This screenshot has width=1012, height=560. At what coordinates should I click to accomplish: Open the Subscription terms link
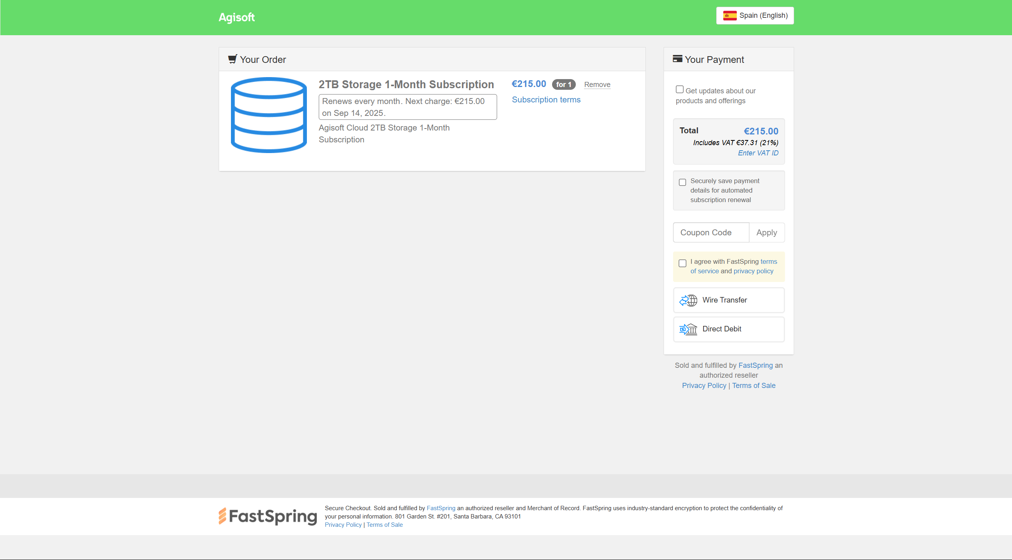[x=546, y=100]
